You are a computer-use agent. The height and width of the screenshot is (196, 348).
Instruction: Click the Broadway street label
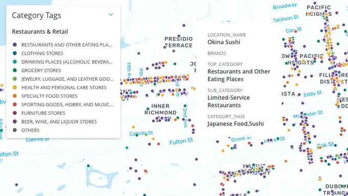click(x=285, y=6)
